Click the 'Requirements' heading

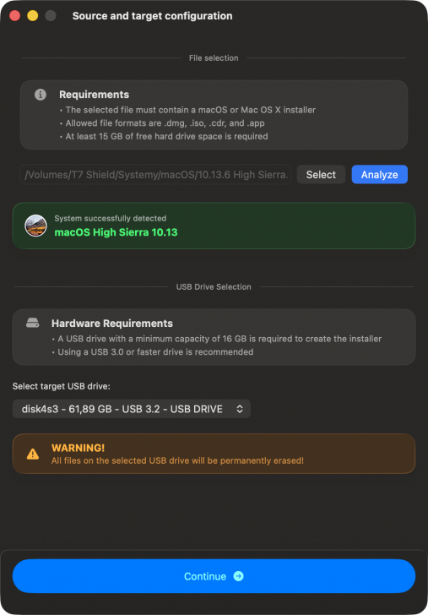coord(94,95)
